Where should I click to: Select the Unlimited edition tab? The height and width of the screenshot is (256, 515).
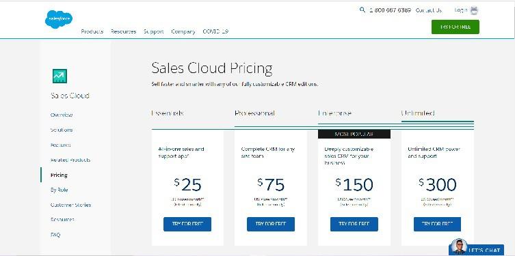pos(418,113)
